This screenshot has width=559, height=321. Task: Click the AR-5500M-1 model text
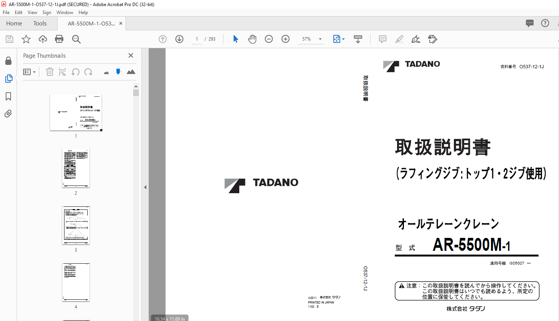[x=472, y=244]
